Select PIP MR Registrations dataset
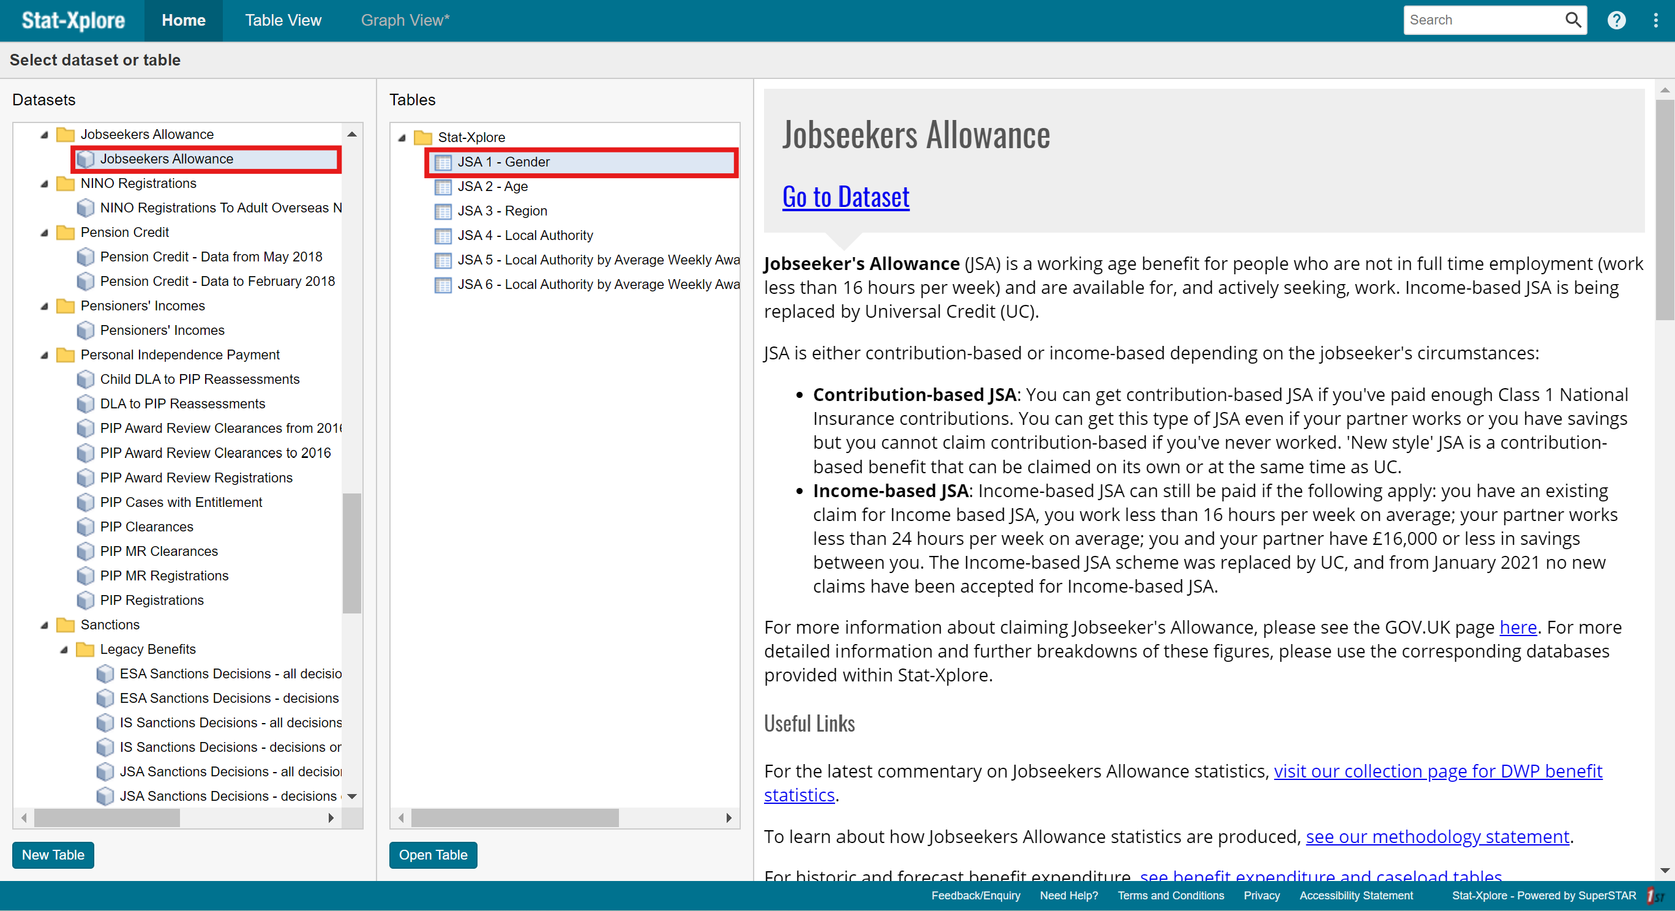Image resolution: width=1675 pixels, height=911 pixels. [164, 577]
